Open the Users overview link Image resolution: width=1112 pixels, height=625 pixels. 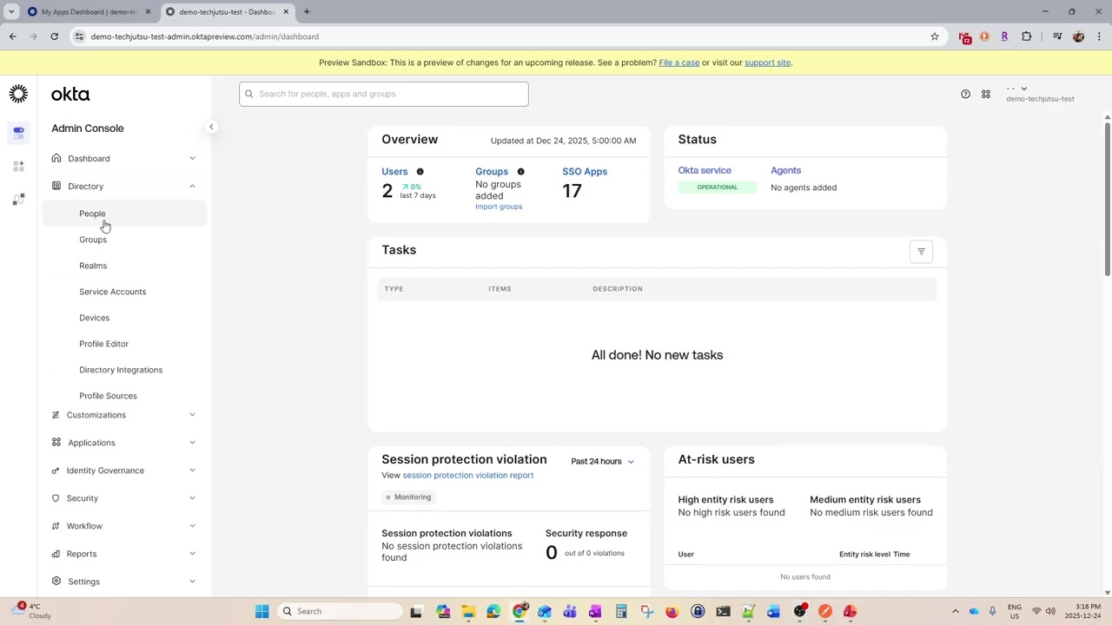pos(394,172)
